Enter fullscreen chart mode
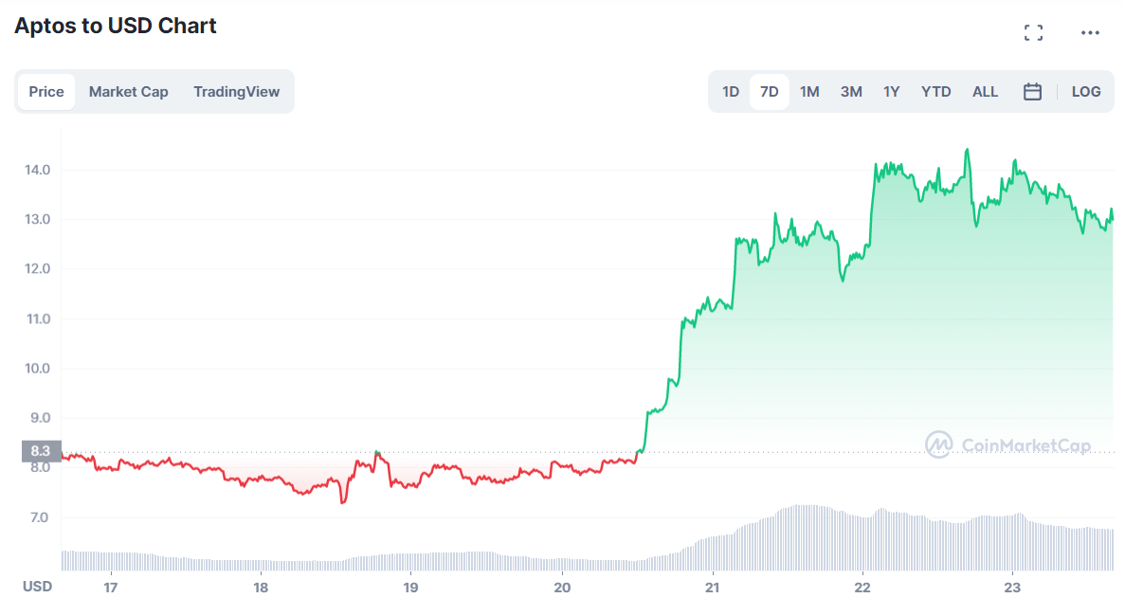 (1033, 33)
